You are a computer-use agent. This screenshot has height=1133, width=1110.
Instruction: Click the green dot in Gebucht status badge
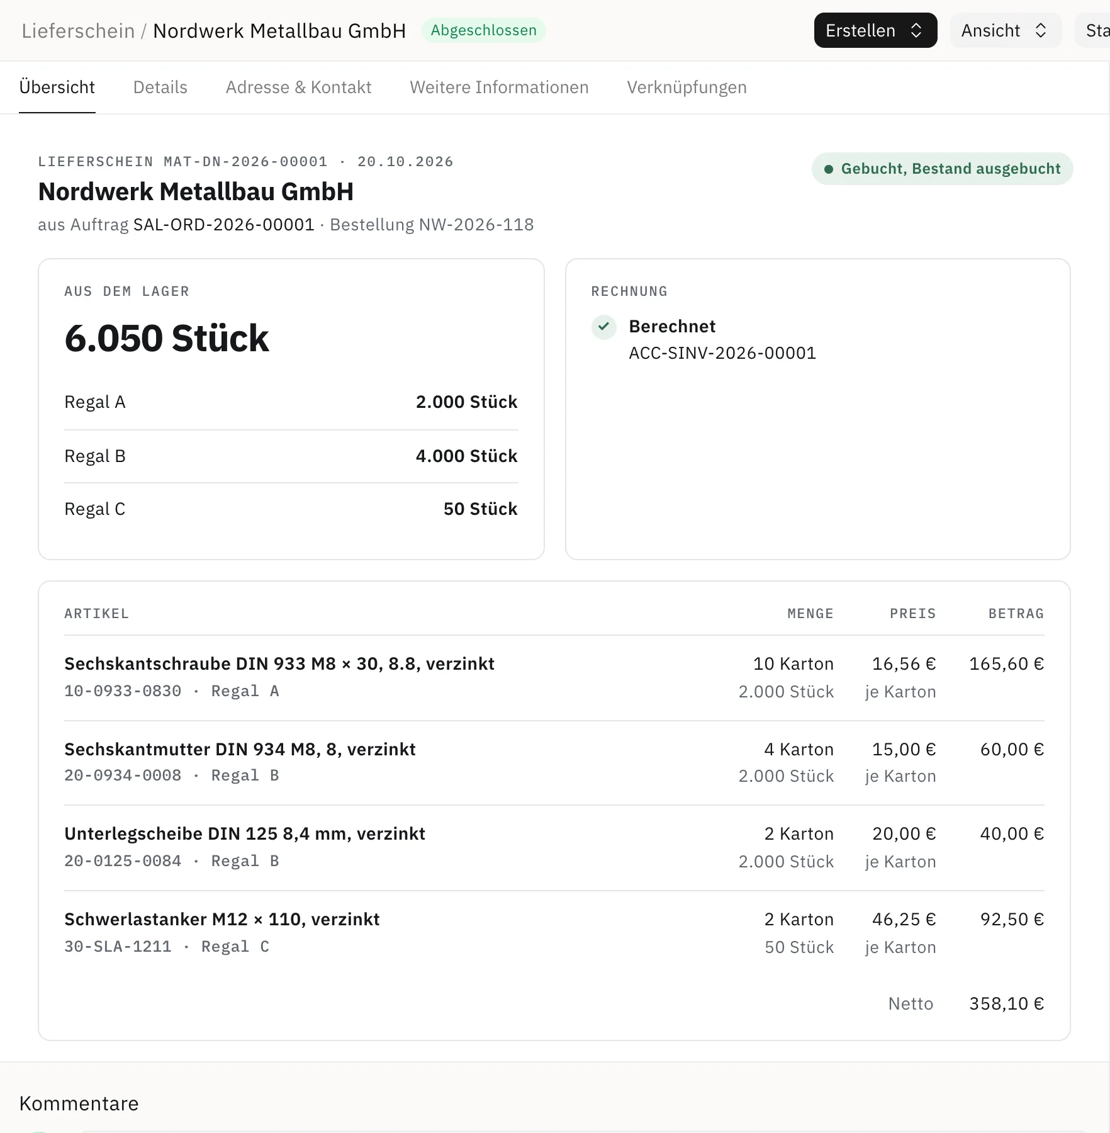point(829,169)
